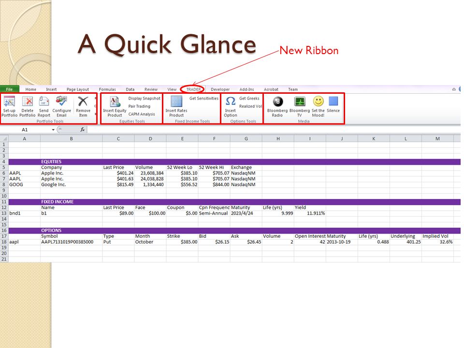Select the Google Inc. cell
This screenshot has width=464, height=348.
pyautogui.click(x=72, y=185)
